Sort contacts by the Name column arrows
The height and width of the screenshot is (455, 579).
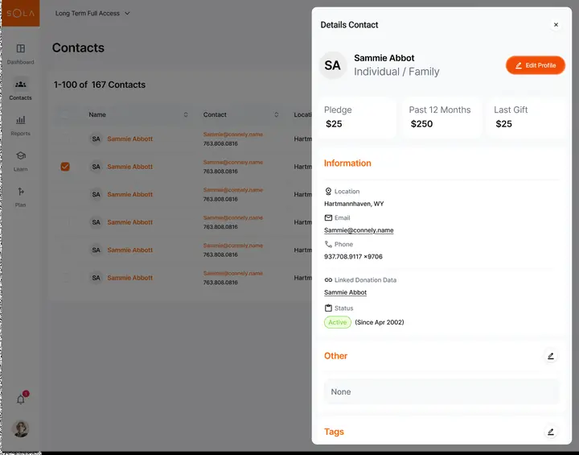pyautogui.click(x=186, y=114)
